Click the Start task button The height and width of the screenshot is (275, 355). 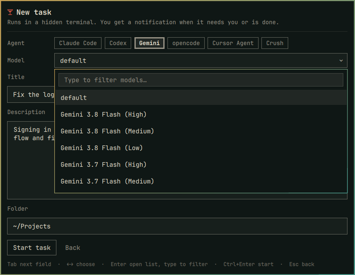(x=32, y=247)
